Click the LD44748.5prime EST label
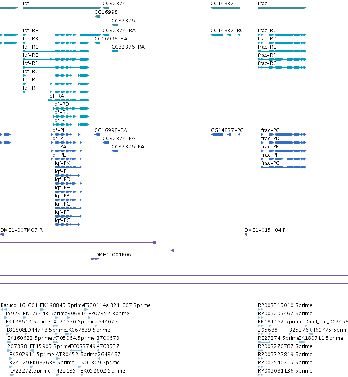 (46, 330)
